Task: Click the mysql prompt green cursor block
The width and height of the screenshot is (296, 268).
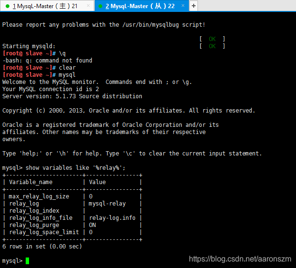Action: coord(28,261)
